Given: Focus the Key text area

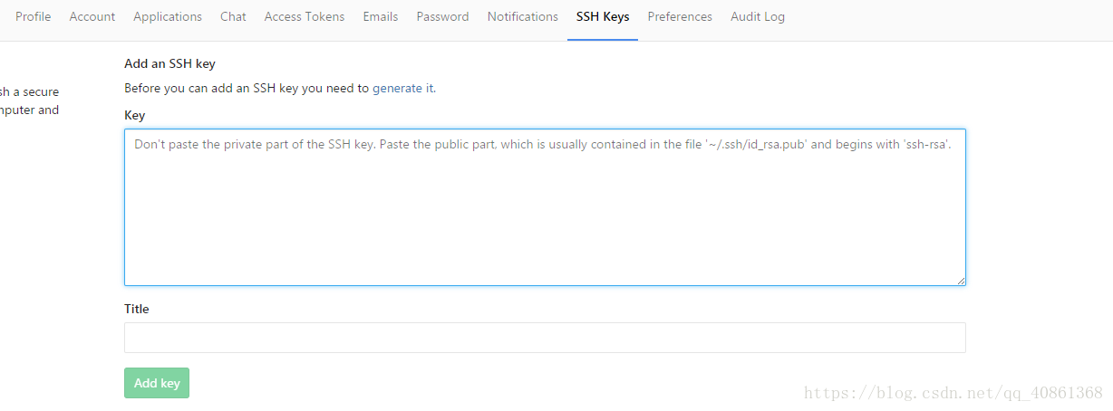Looking at the screenshot, I should 545,207.
